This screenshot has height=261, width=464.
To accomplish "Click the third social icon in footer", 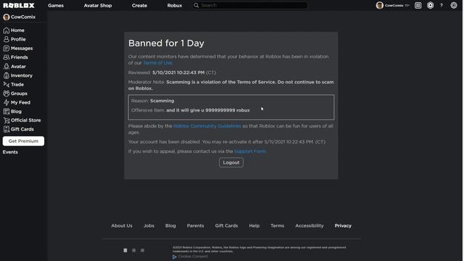I will [x=142, y=250].
